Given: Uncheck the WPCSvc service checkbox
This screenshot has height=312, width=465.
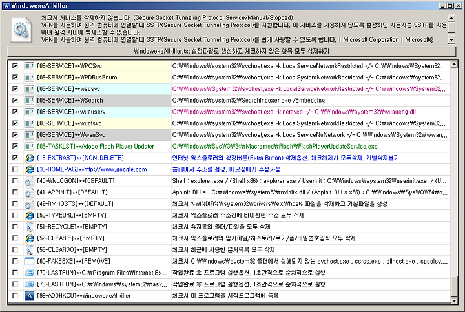Looking at the screenshot, I should click(x=15, y=65).
